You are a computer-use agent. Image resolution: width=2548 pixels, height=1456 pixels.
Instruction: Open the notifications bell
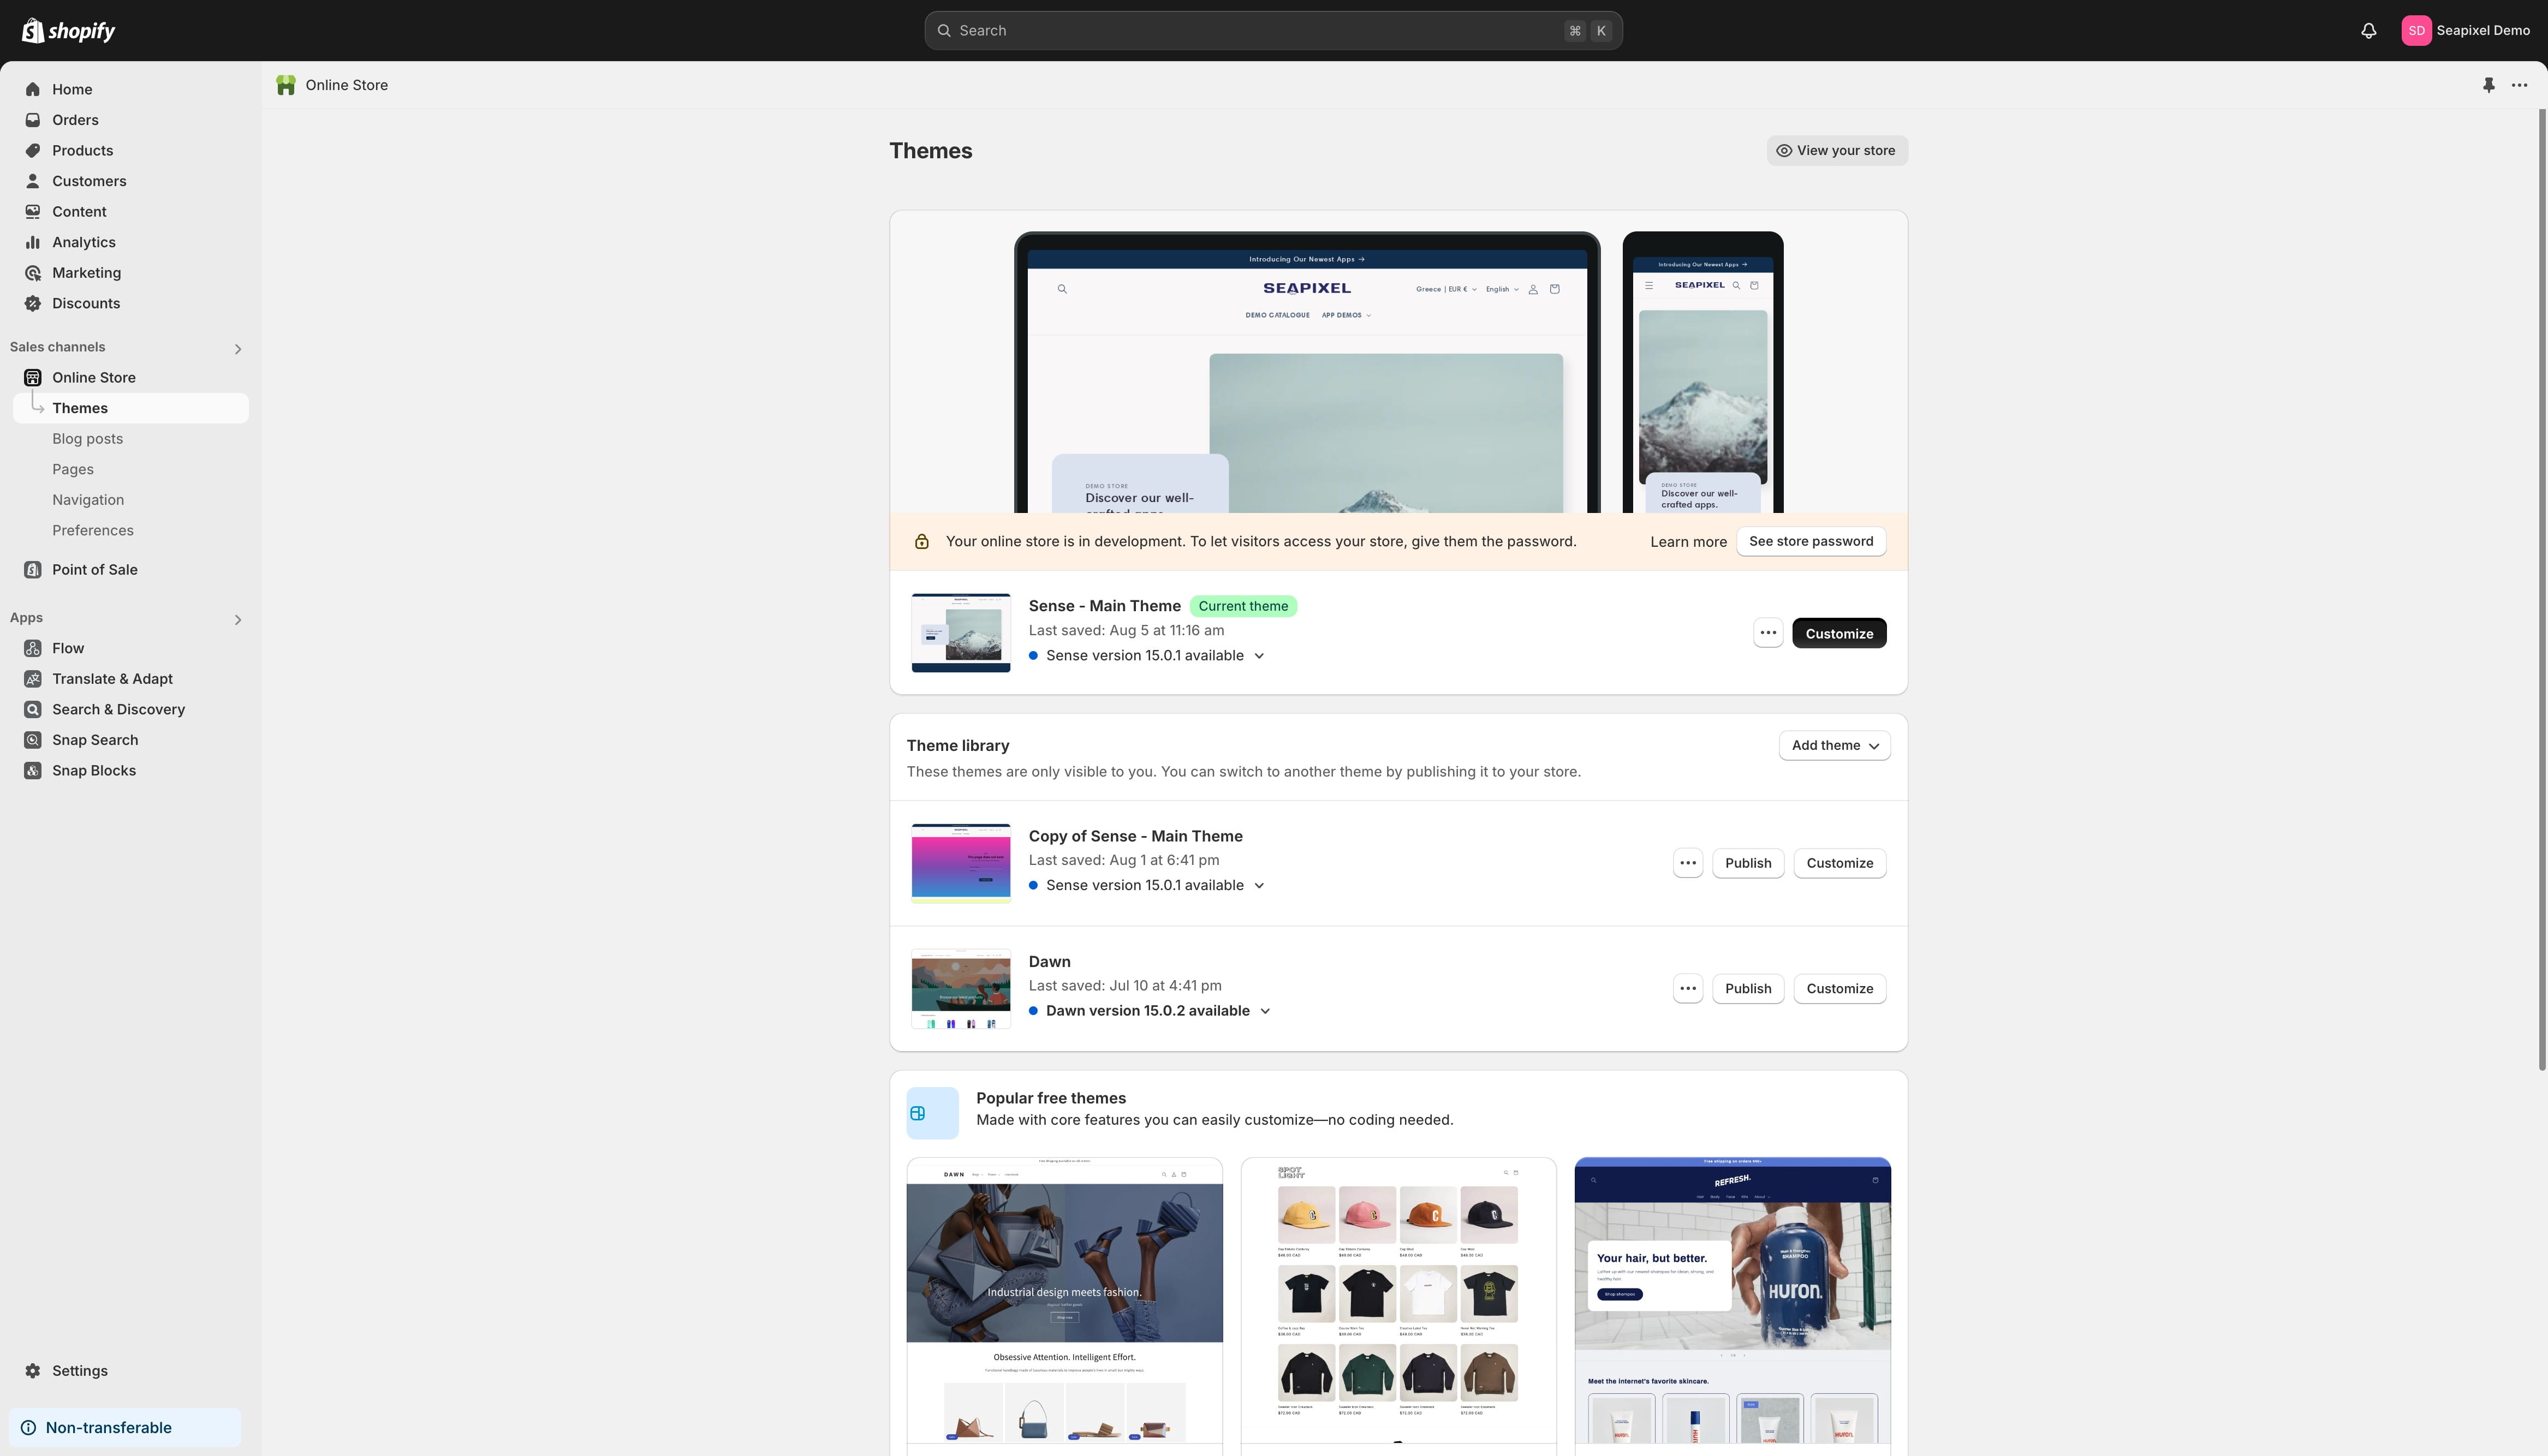(2368, 31)
